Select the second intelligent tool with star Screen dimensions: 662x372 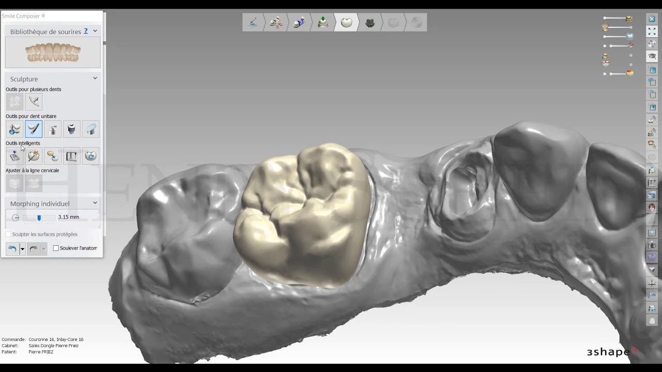34,156
